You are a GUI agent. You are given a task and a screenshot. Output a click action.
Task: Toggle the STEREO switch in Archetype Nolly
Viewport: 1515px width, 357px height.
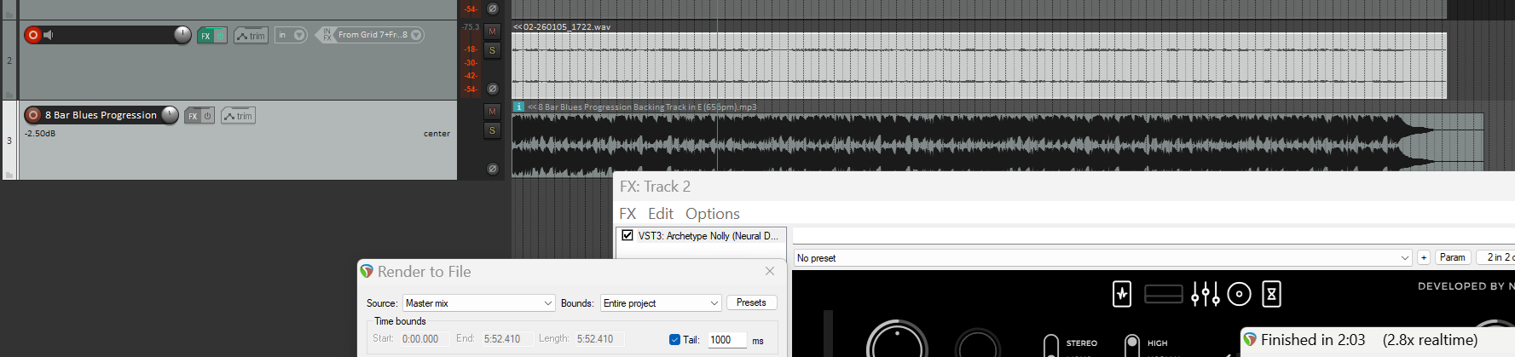(x=1051, y=345)
